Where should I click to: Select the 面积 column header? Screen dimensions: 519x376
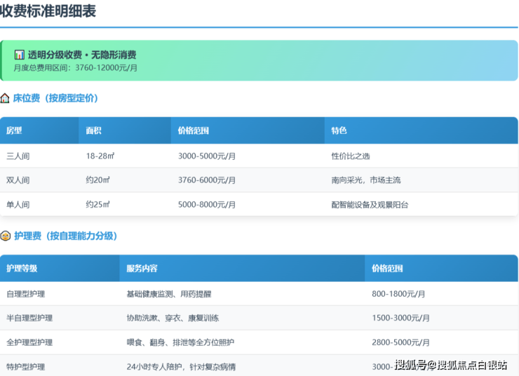coord(94,130)
